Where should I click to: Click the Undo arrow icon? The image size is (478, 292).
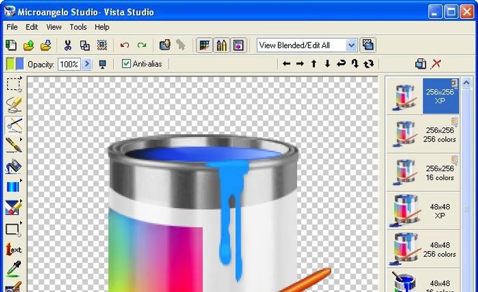click(125, 45)
